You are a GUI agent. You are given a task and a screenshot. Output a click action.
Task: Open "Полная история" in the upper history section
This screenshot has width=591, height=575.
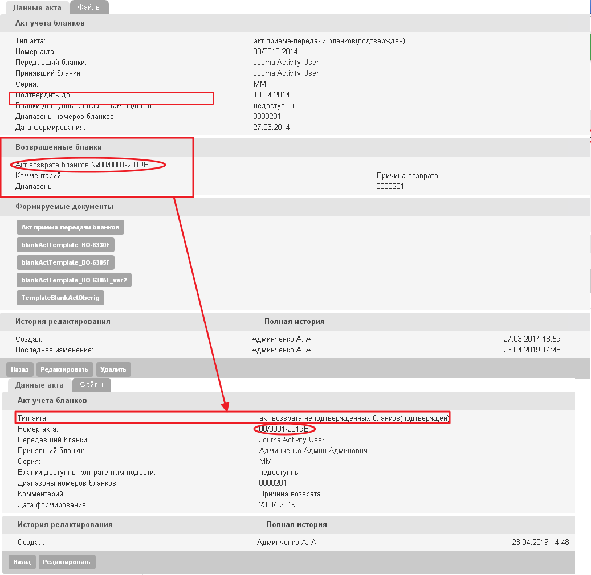[294, 322]
